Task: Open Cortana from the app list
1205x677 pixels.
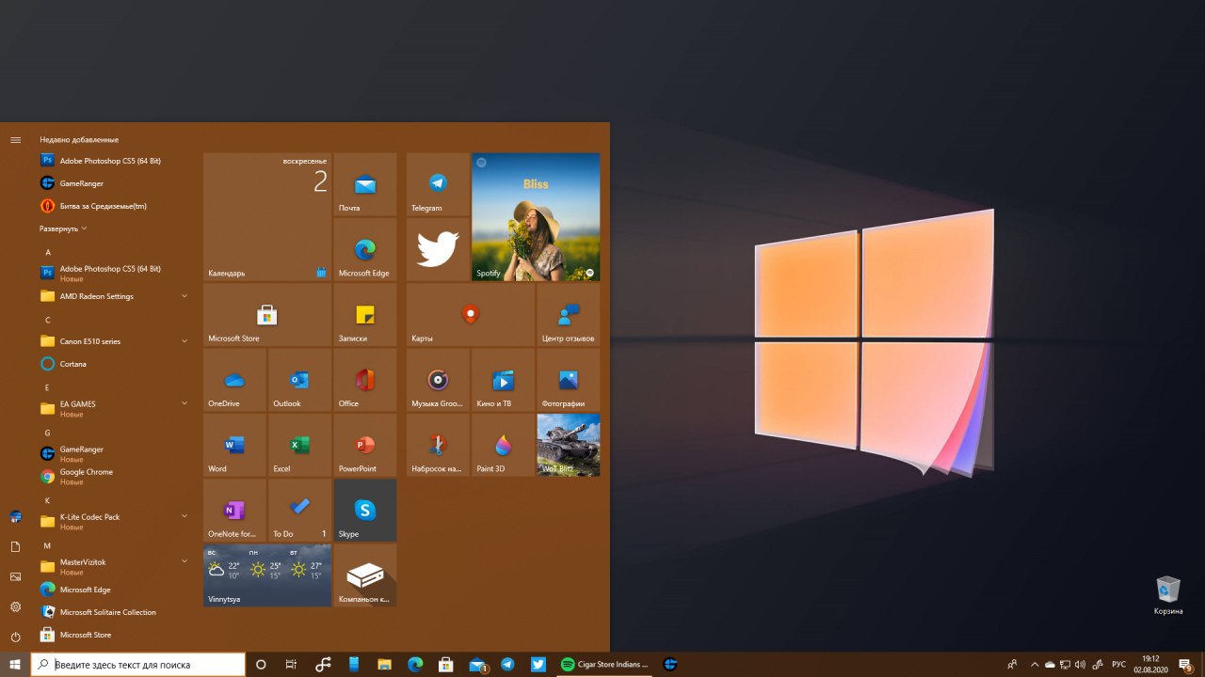Action: click(x=113, y=364)
